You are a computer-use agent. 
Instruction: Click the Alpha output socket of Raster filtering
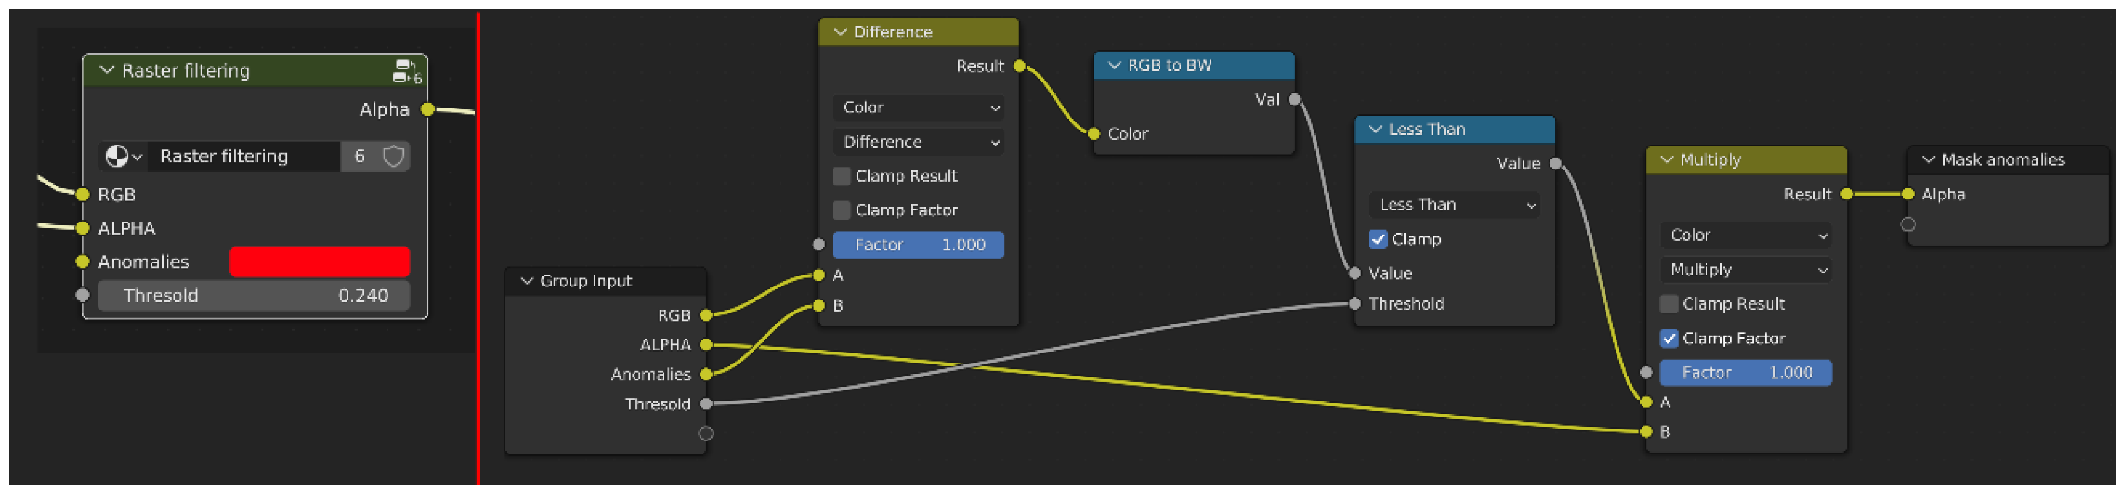pos(428,109)
